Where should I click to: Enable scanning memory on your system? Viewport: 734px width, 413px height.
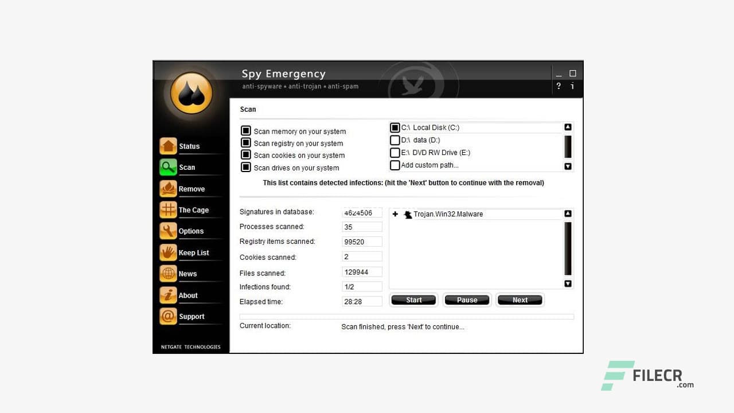246,130
